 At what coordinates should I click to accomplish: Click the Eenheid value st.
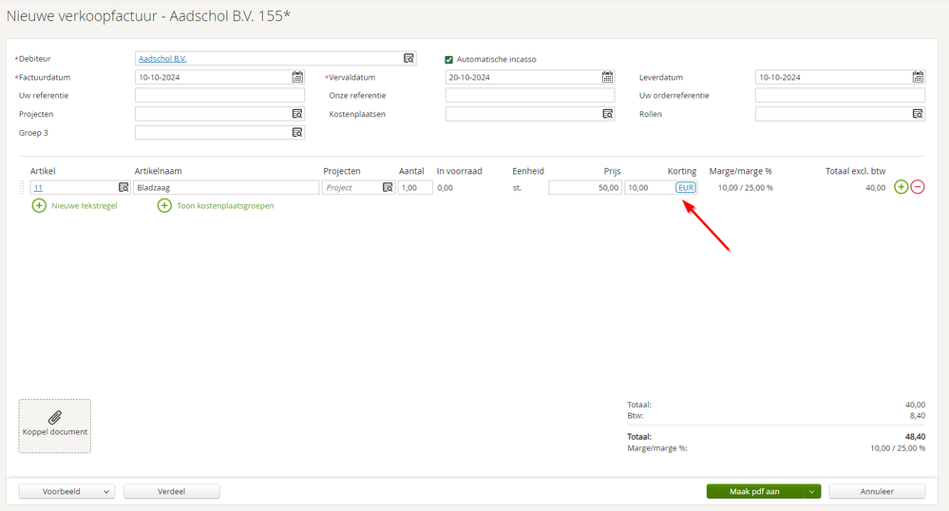click(517, 188)
